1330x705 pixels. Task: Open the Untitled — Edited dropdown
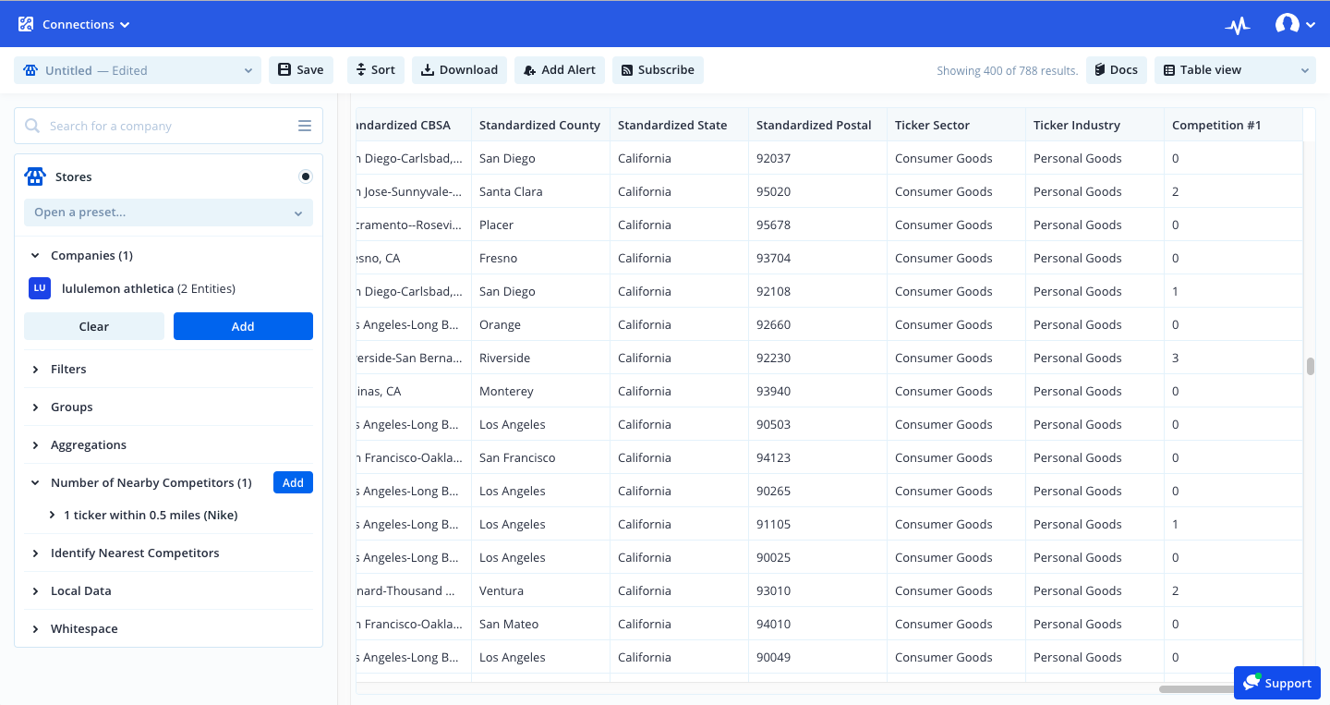click(138, 70)
